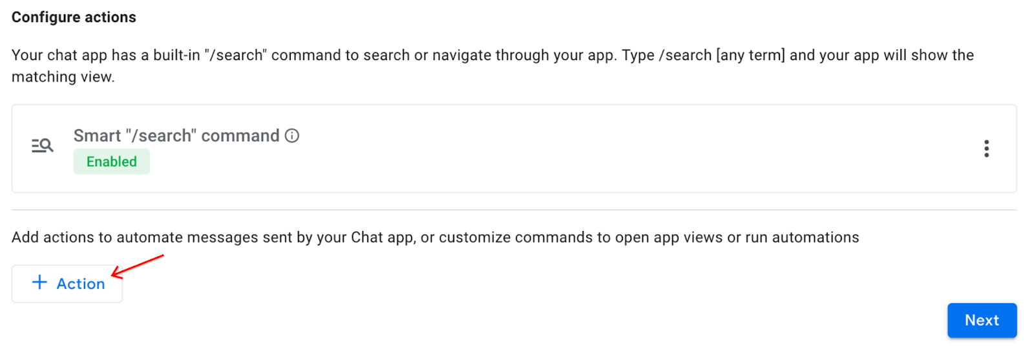Click the "/search [any term]" text in description
Viewport: 1034px width, 358px height.
click(x=721, y=55)
